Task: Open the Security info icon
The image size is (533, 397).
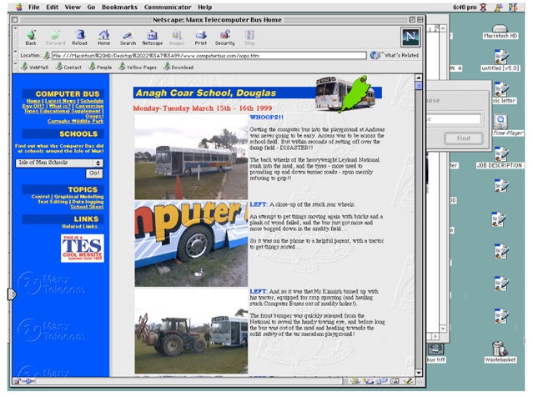Action: tap(225, 36)
